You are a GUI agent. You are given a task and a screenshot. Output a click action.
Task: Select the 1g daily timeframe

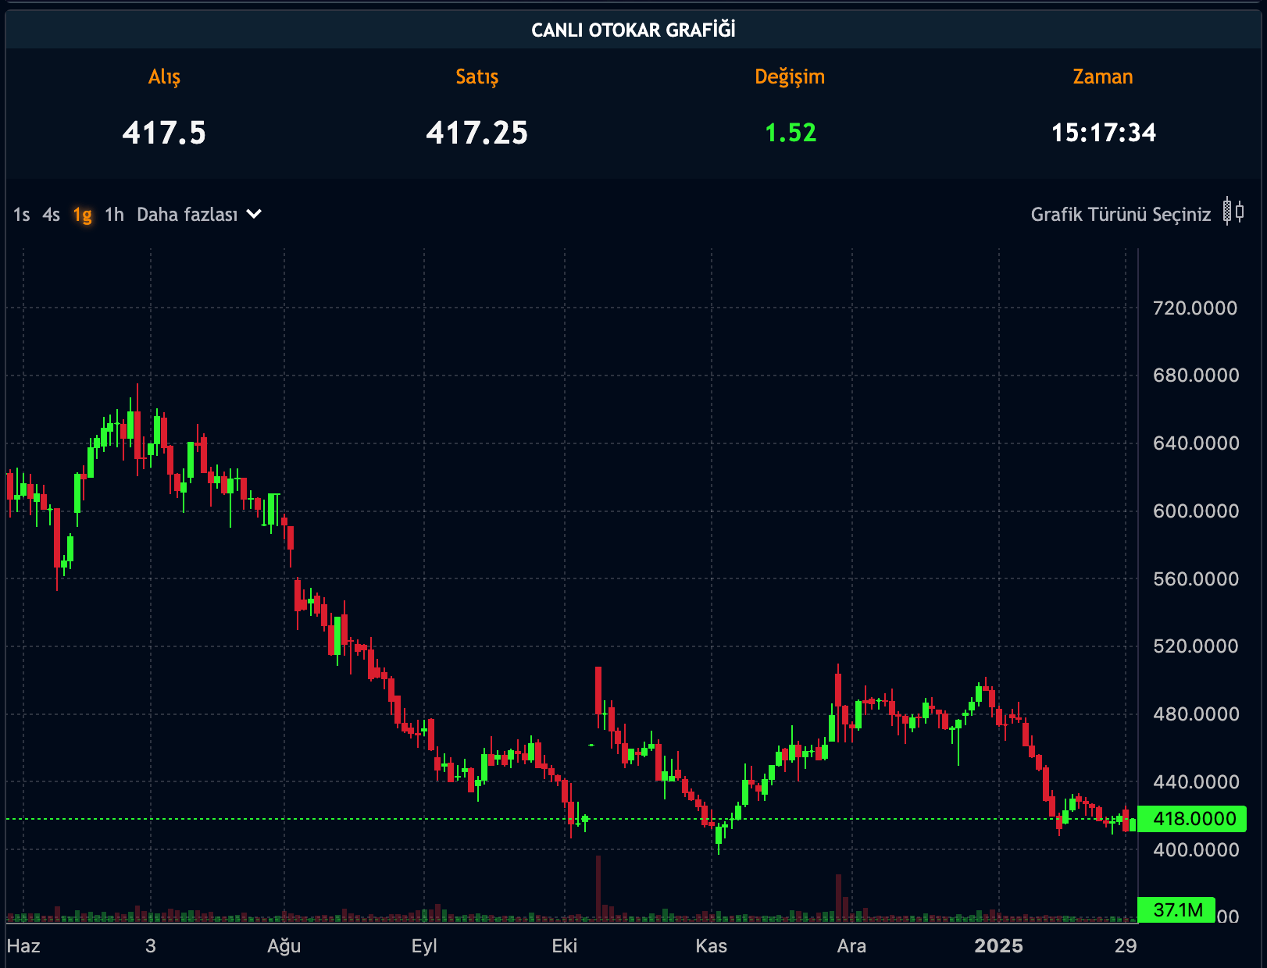pos(83,215)
